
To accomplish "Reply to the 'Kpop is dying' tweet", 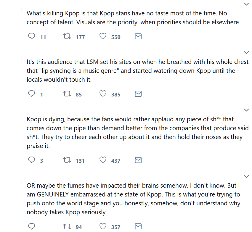I will (32, 160).
